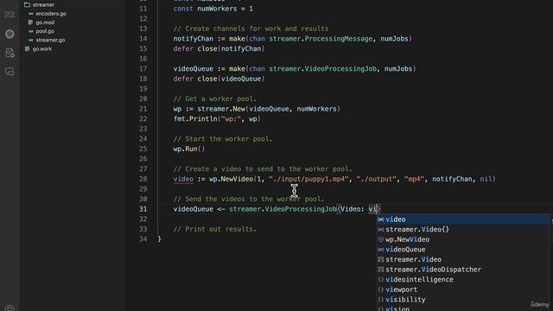Click comment 'Create channels for work and results'
553x311 pixels.
(x=257, y=29)
